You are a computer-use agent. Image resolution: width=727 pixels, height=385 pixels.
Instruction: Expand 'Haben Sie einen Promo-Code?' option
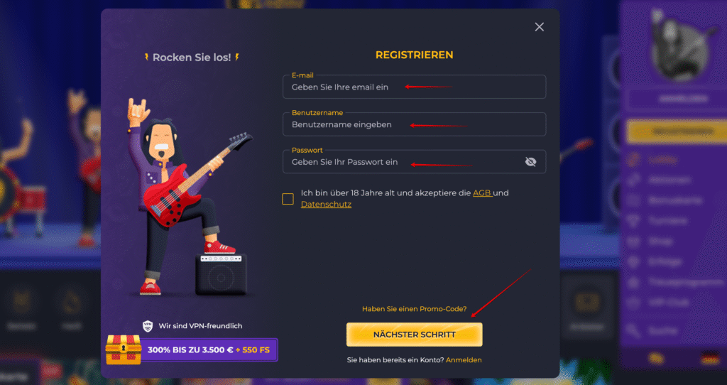[414, 309]
